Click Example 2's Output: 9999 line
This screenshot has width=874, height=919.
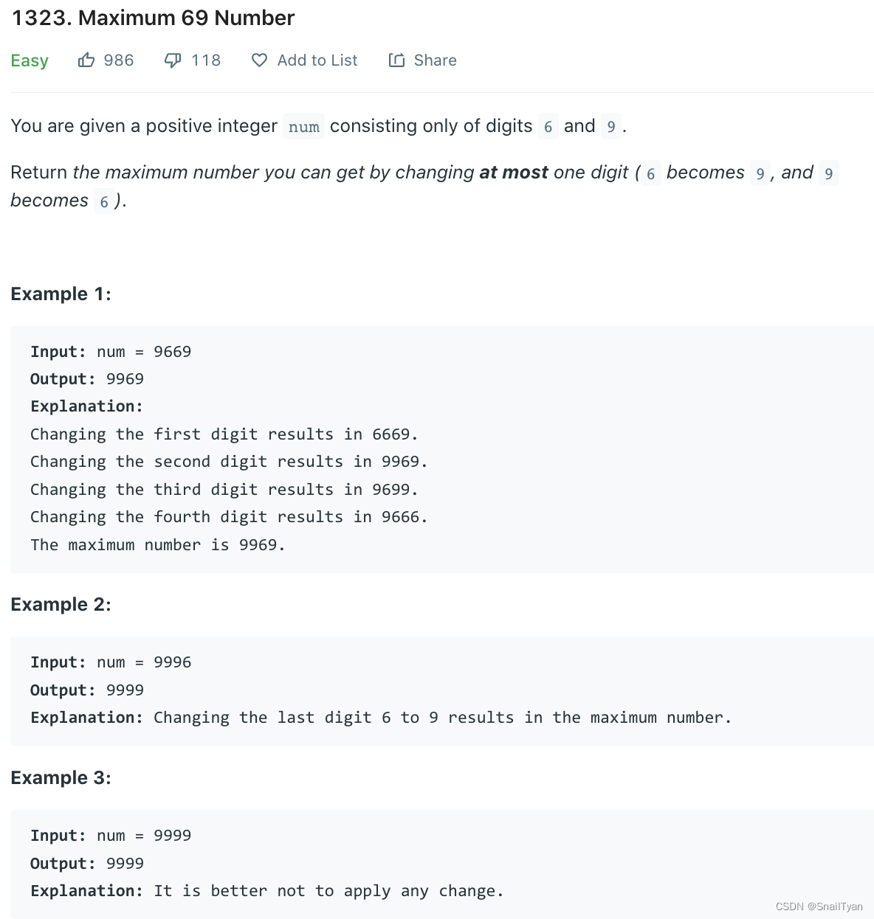pos(87,690)
